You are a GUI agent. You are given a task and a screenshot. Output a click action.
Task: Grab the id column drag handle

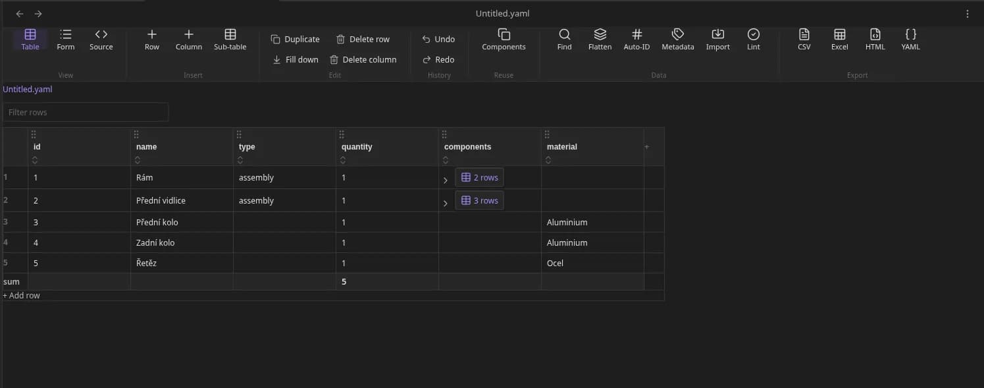[34, 134]
